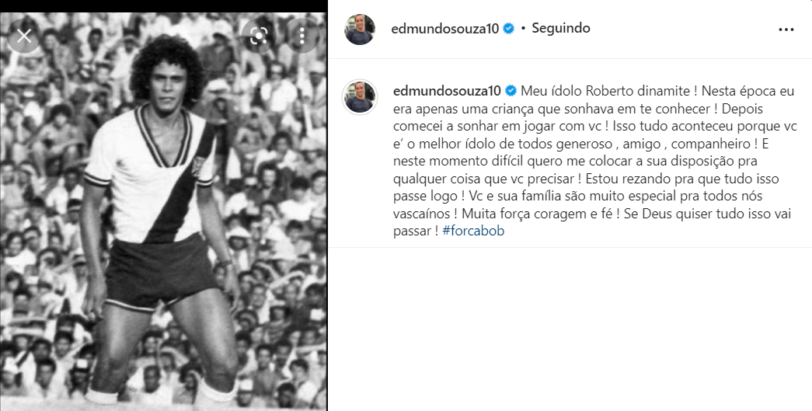Close the photo viewer with the X icon
The width and height of the screenshot is (812, 411).
pyautogui.click(x=24, y=36)
